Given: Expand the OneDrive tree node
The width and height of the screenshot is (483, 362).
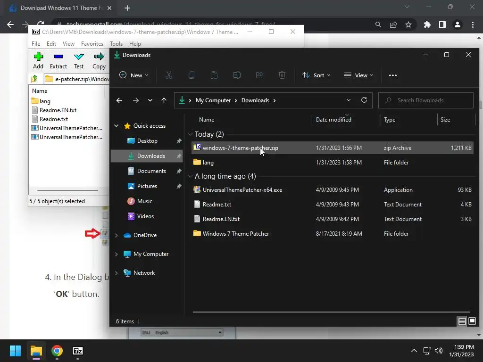Looking at the screenshot, I should 117,235.
